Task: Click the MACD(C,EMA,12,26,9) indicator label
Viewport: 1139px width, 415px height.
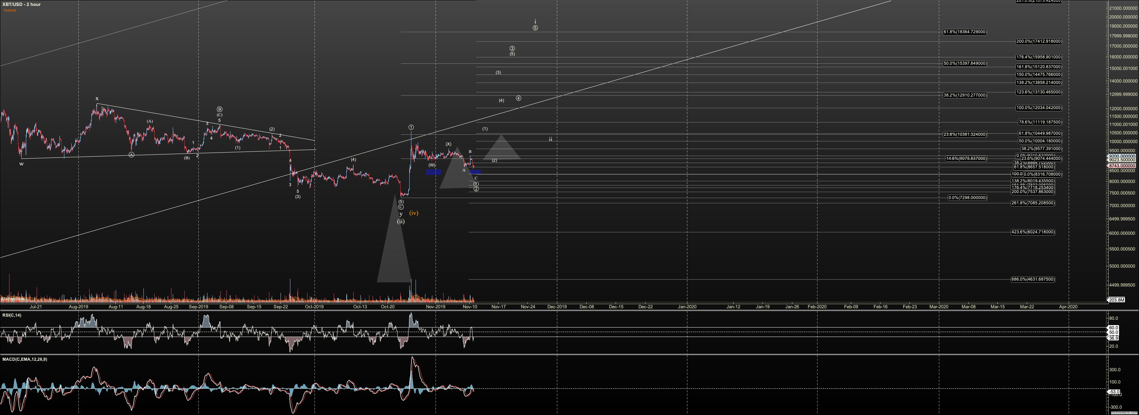Action: (25, 359)
